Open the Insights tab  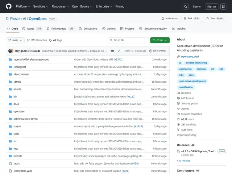coord(179,29)
